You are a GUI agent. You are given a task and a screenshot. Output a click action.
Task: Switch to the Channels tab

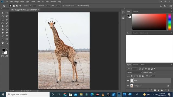click(x=136, y=65)
